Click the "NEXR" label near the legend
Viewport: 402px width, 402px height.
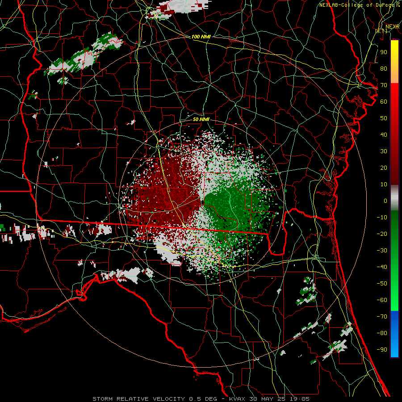(393, 27)
